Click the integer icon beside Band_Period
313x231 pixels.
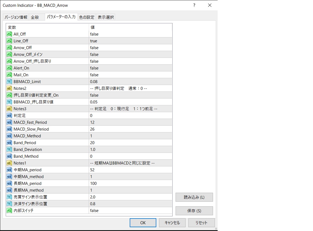pos(9,143)
